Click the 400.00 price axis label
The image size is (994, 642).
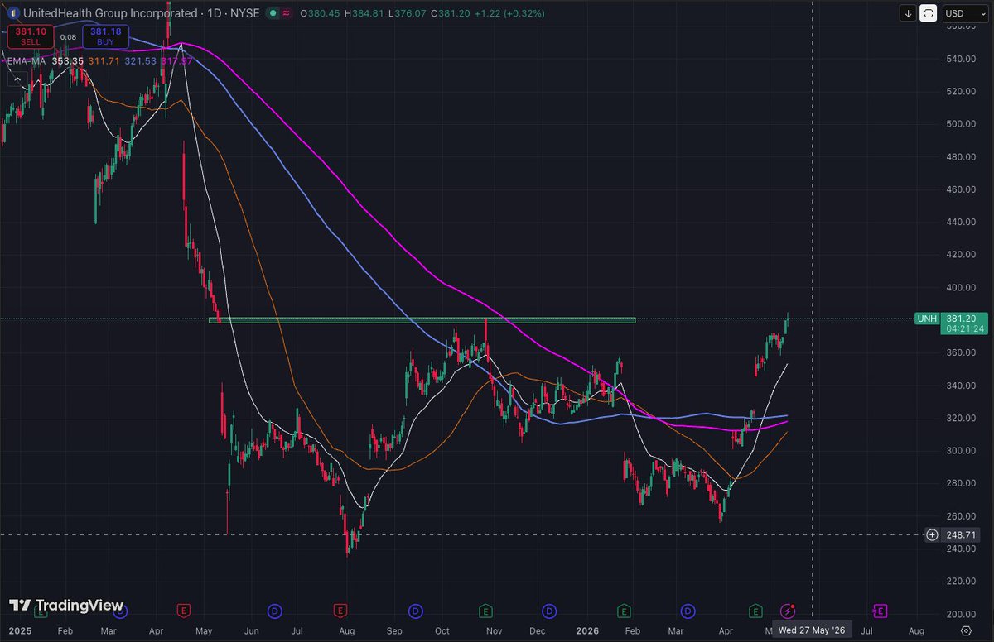pos(960,287)
